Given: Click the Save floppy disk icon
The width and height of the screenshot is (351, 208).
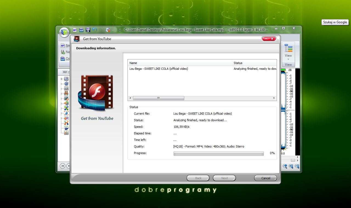Looking at the screenshot, I should point(88,30).
